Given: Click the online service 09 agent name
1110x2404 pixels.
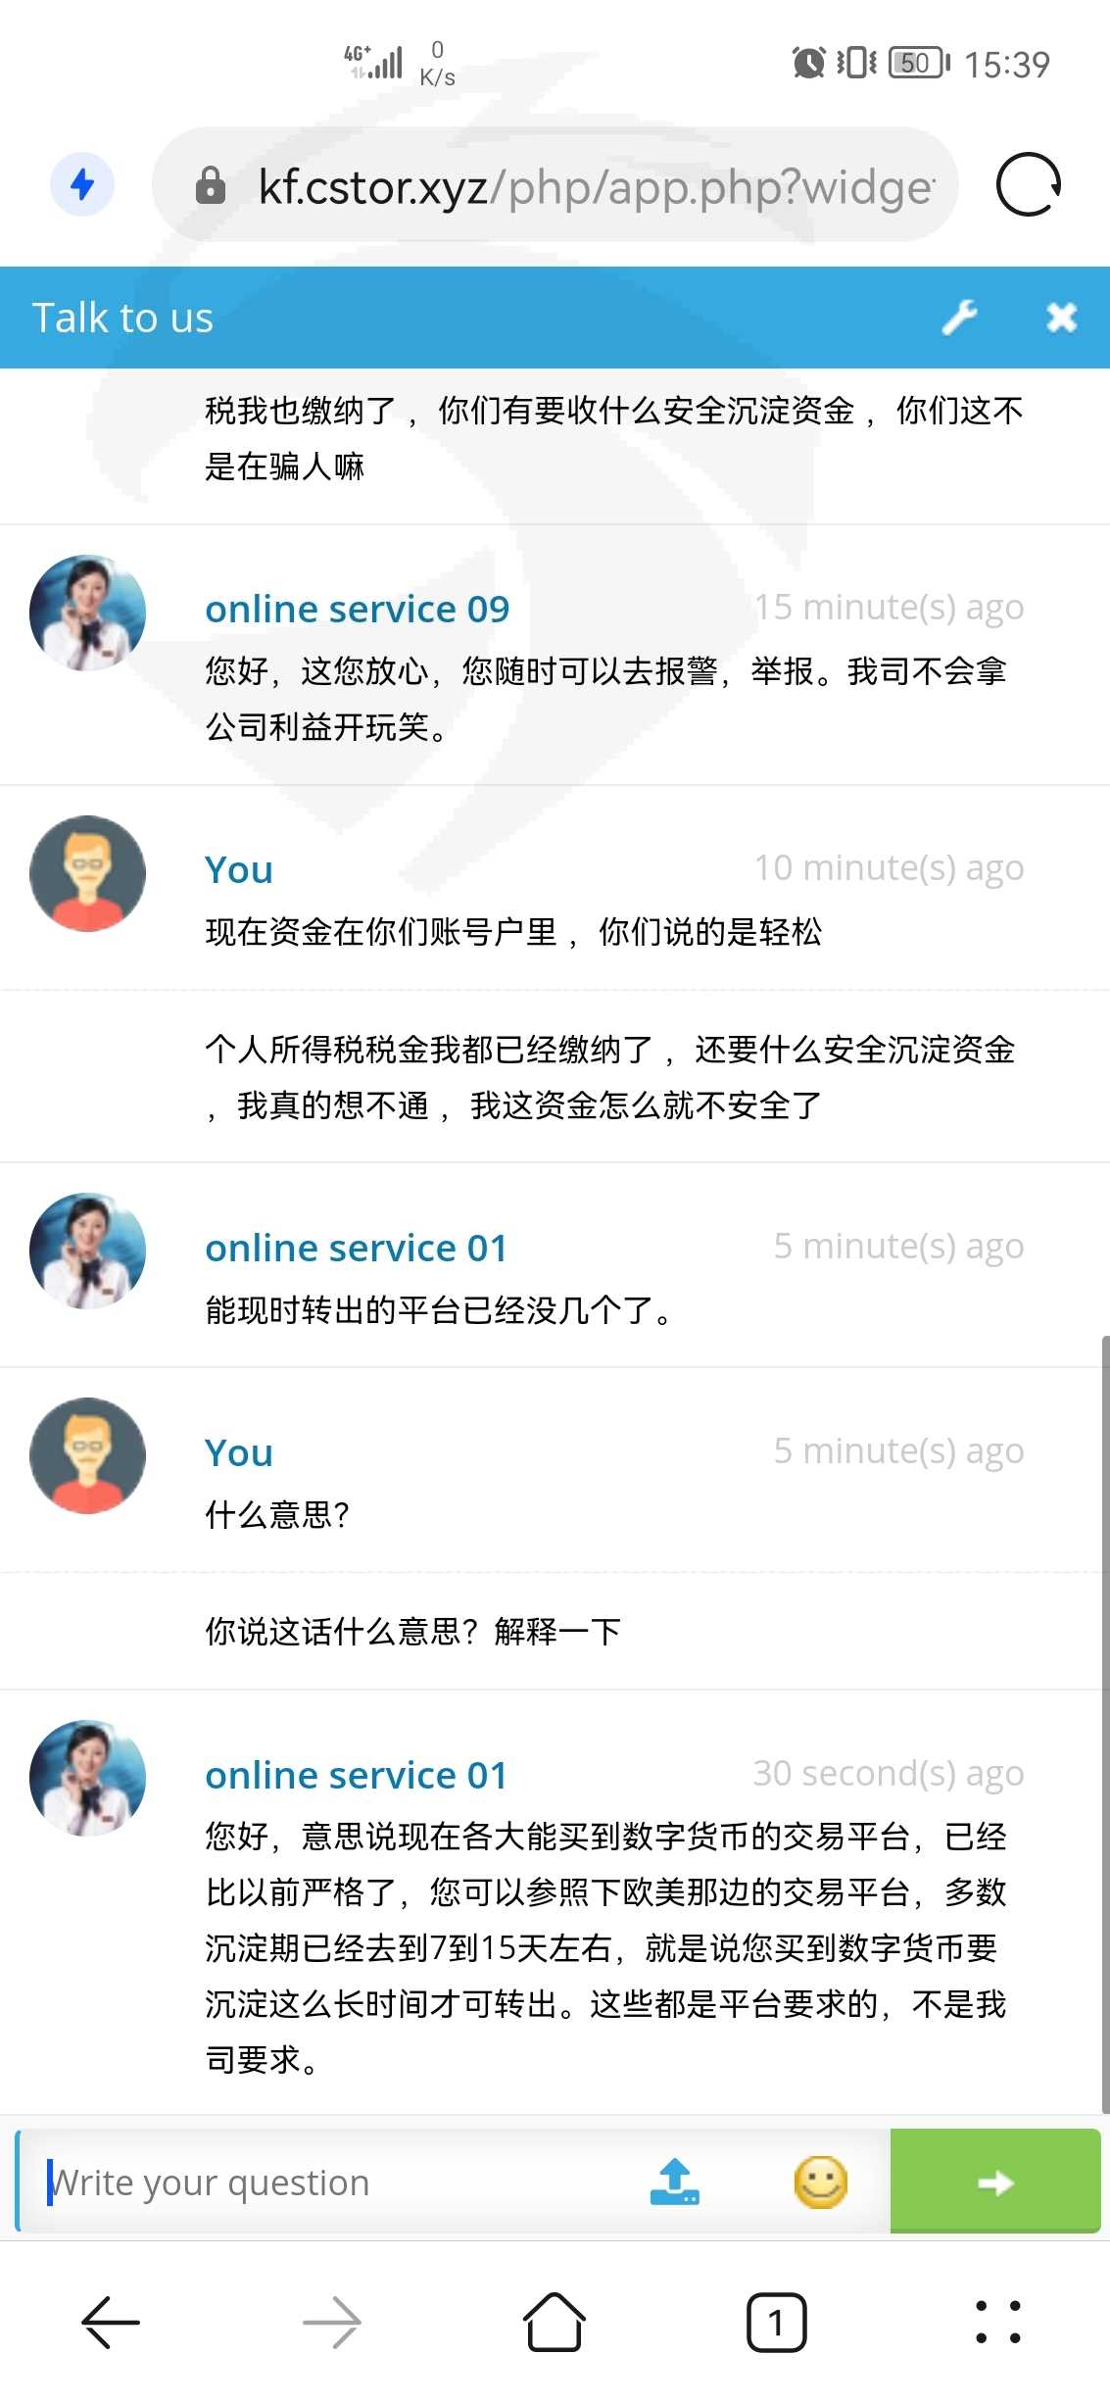Looking at the screenshot, I should (357, 609).
